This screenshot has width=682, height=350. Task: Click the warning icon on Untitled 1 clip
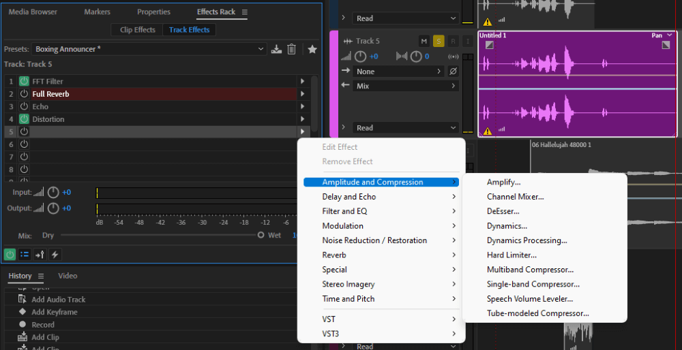488,131
